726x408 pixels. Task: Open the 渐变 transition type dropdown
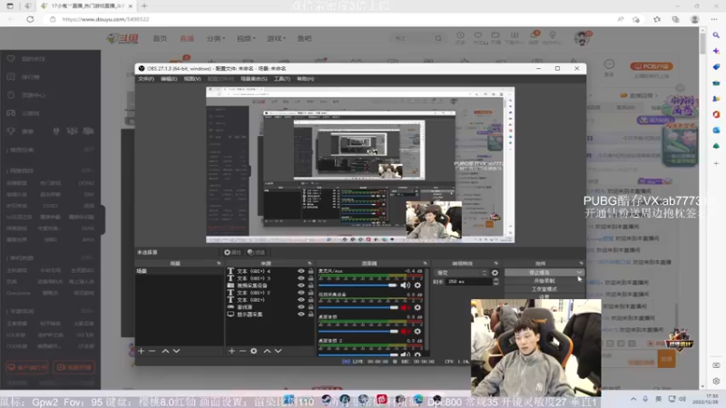[461, 273]
